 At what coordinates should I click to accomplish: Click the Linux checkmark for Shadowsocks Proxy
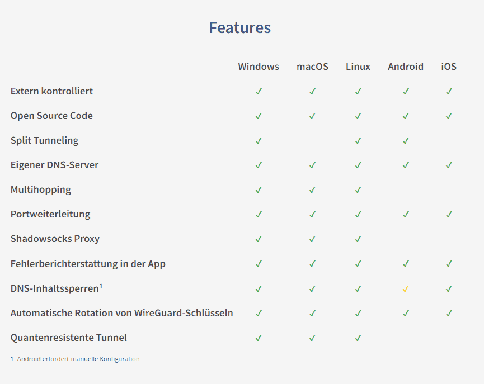(x=358, y=239)
